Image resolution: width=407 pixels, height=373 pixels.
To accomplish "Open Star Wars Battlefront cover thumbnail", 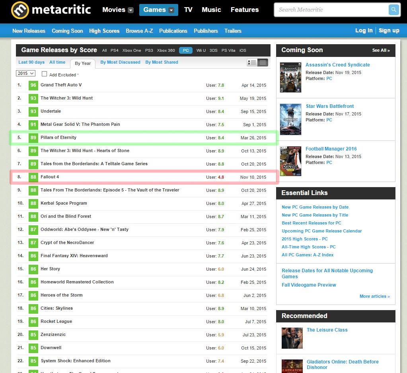I will tap(290, 119).
